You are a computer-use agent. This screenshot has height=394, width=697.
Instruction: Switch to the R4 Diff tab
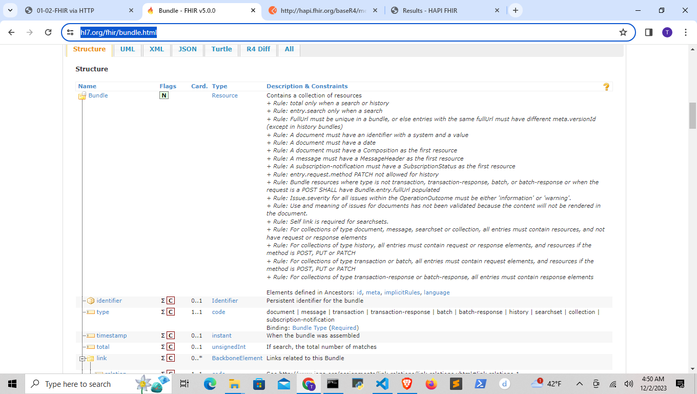click(x=258, y=49)
